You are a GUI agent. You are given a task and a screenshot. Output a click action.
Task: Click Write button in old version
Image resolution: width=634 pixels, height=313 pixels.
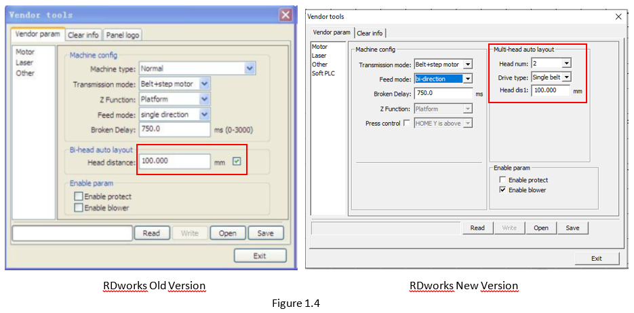[189, 234]
